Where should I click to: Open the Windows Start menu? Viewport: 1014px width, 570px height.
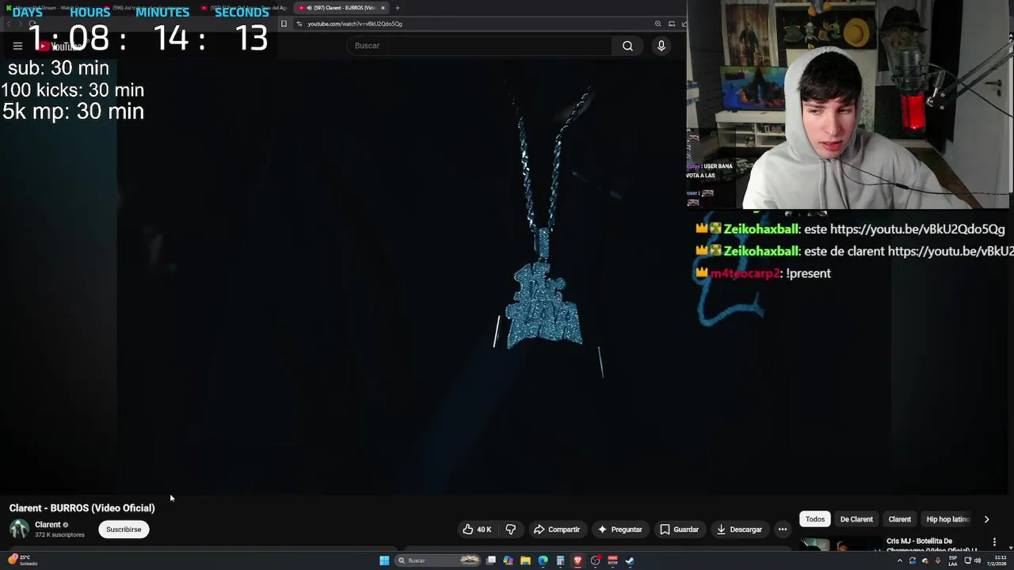coord(384,560)
